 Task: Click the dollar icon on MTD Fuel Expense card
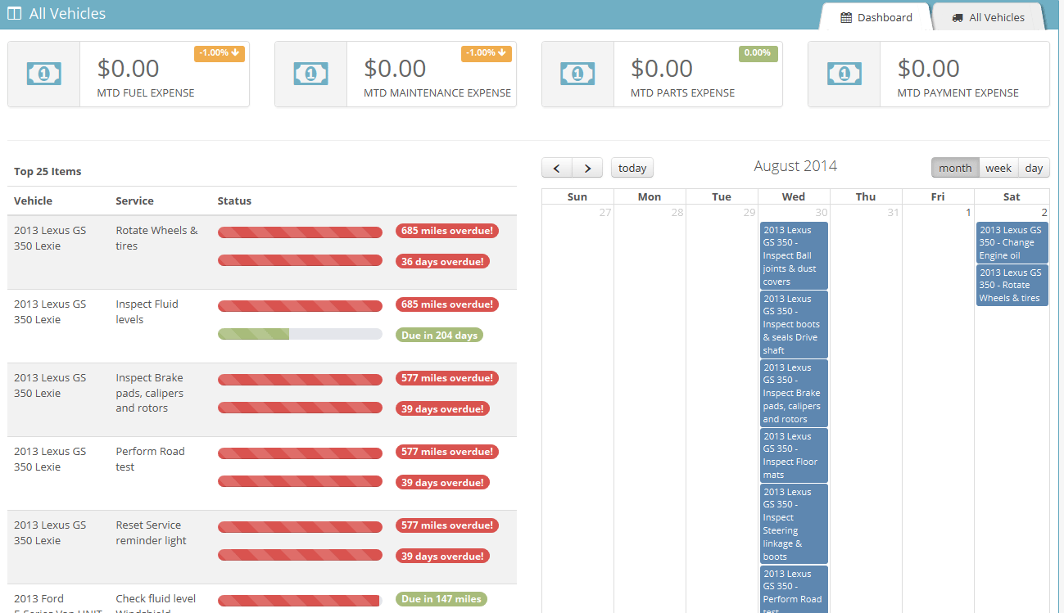[43, 73]
